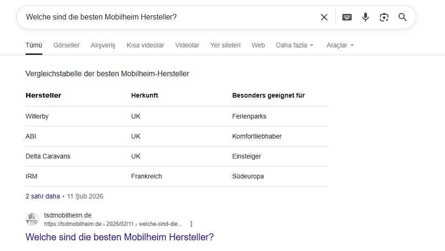This screenshot has height=251, width=445.
Task: Select the Tümü results tab
Action: (x=34, y=45)
